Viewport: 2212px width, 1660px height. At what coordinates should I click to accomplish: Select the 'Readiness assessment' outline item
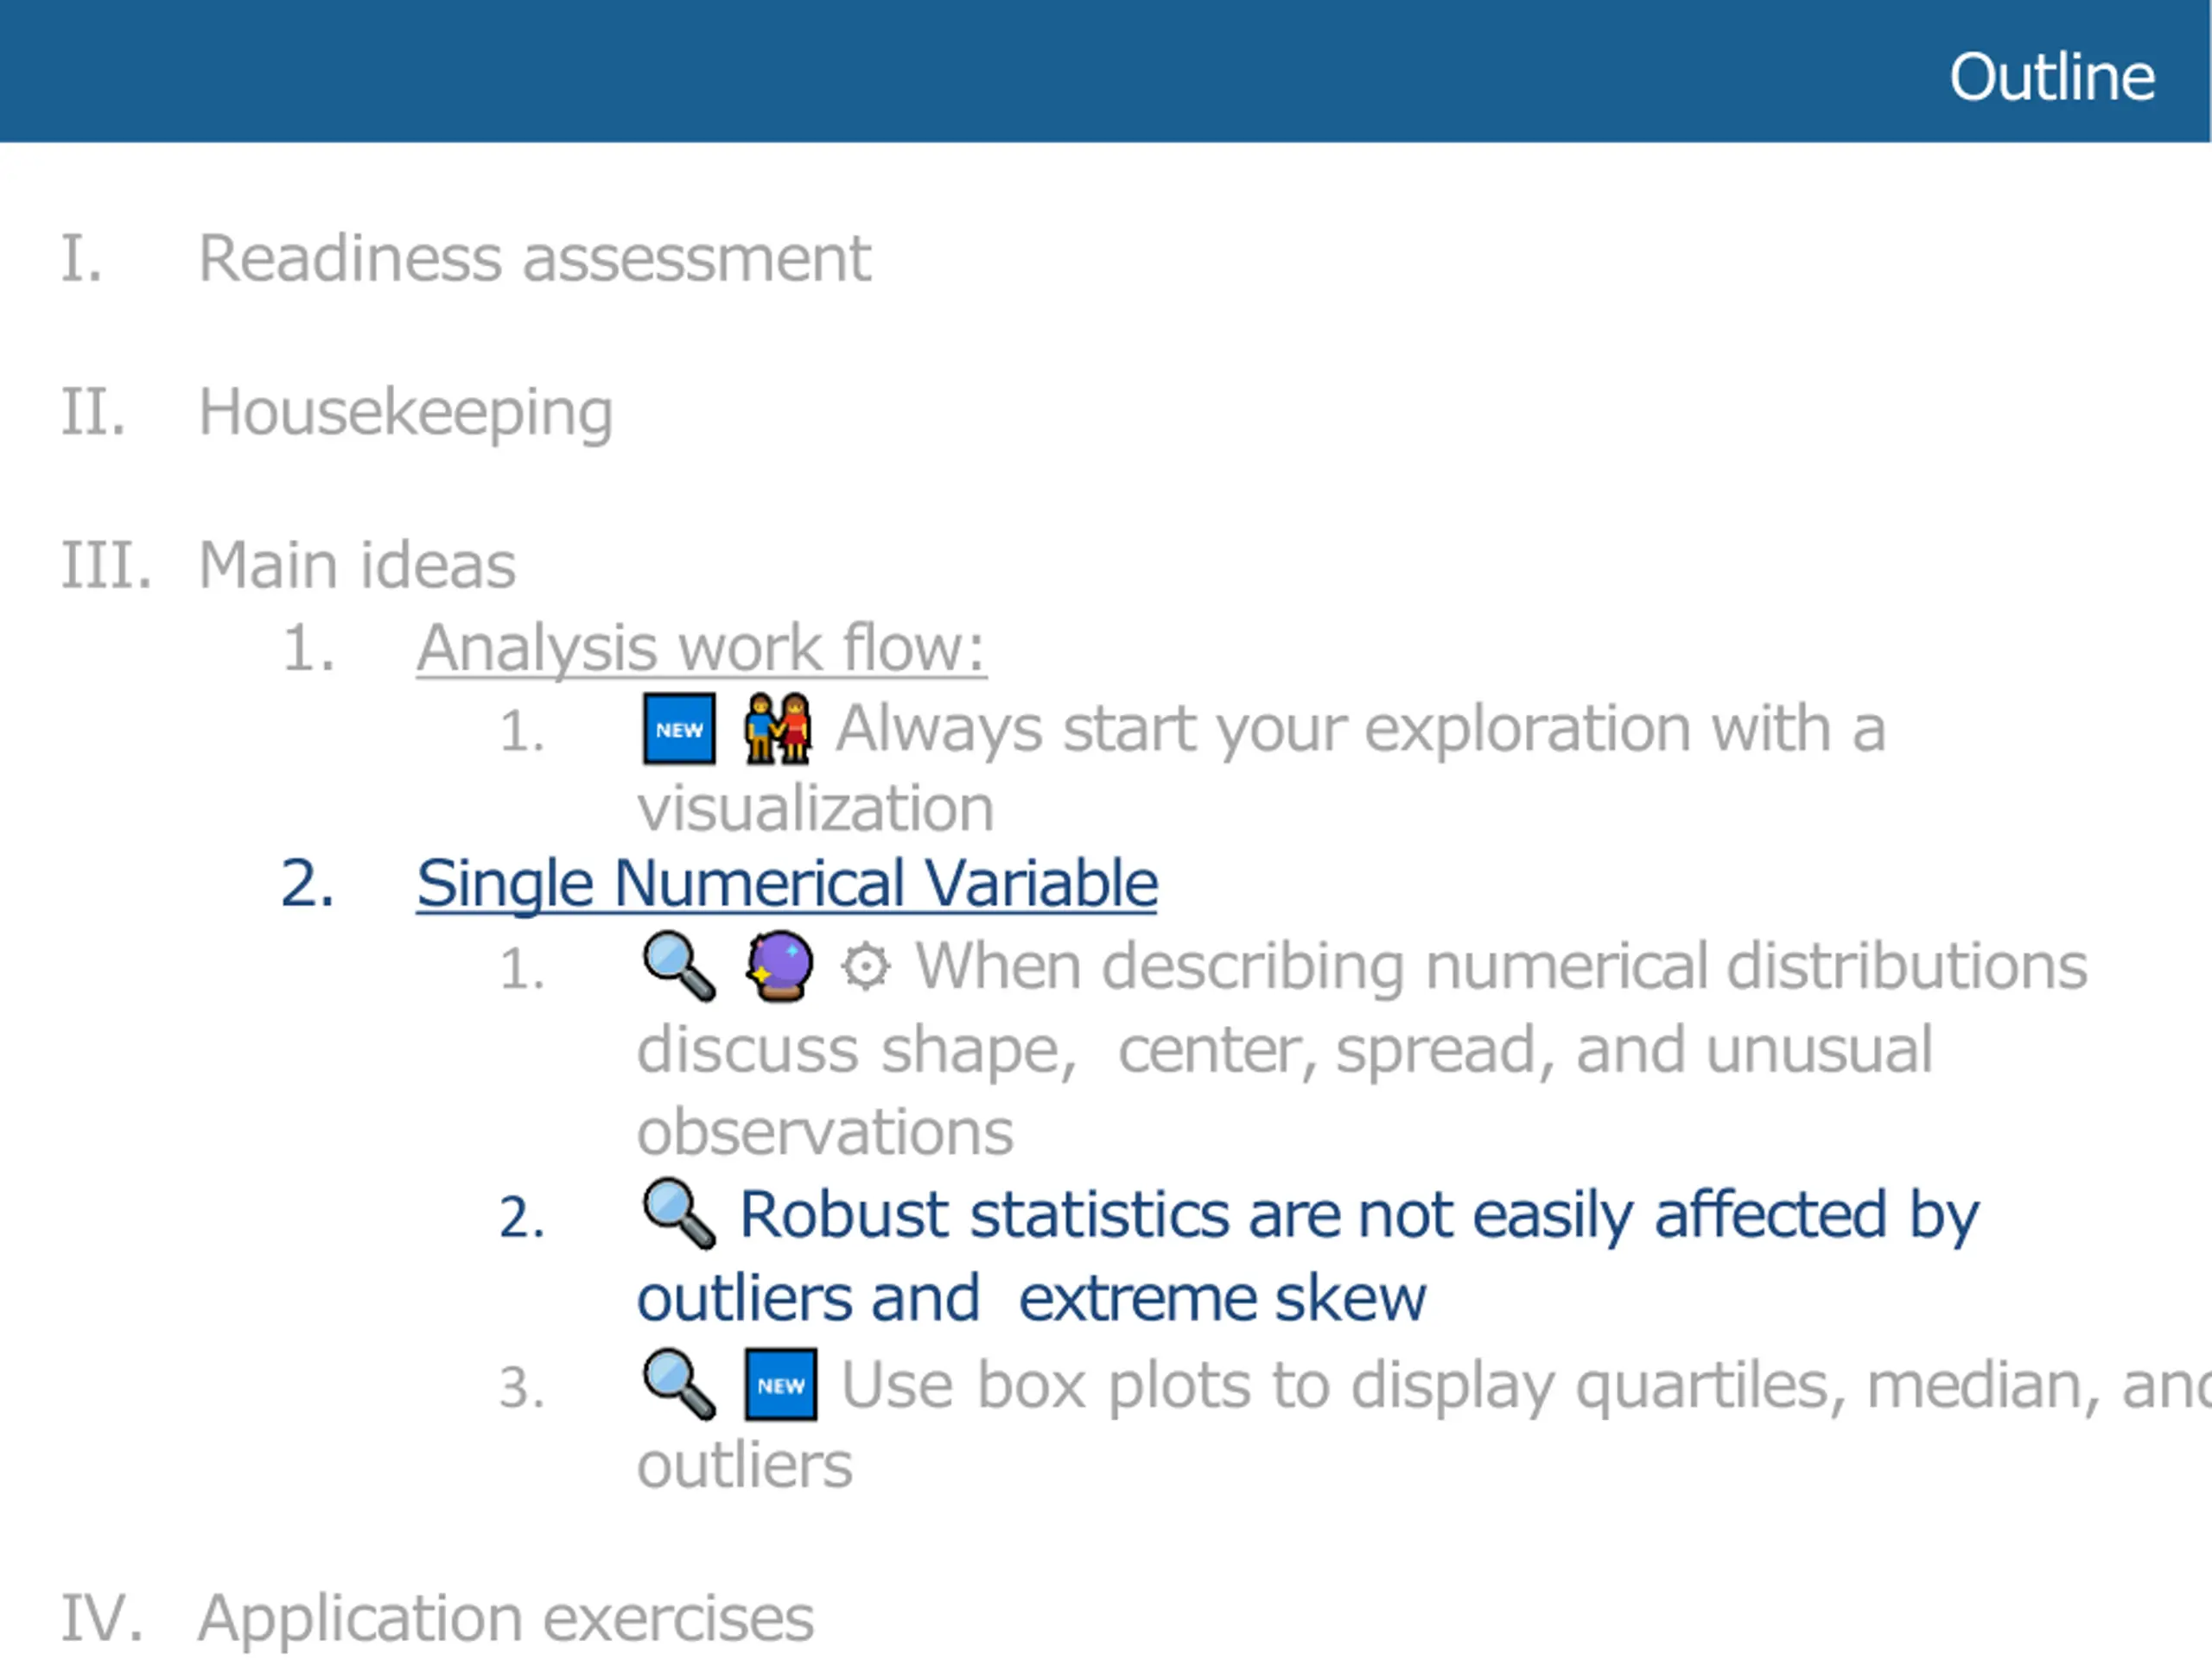[x=535, y=259]
